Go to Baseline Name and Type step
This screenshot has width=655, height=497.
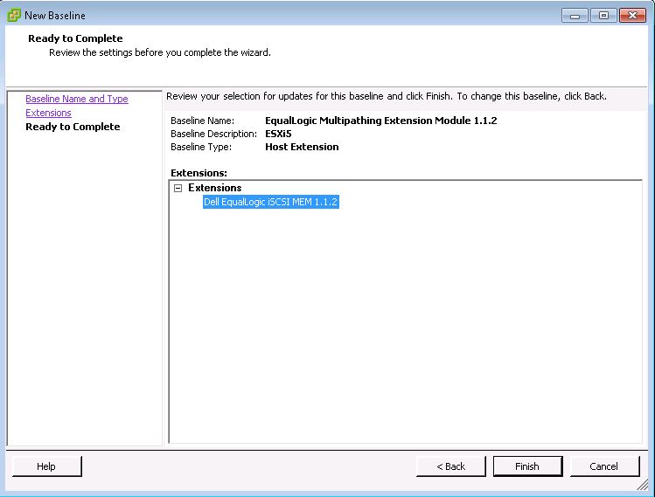point(77,99)
